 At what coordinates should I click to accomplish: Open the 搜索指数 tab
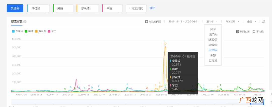(x=17, y=21)
